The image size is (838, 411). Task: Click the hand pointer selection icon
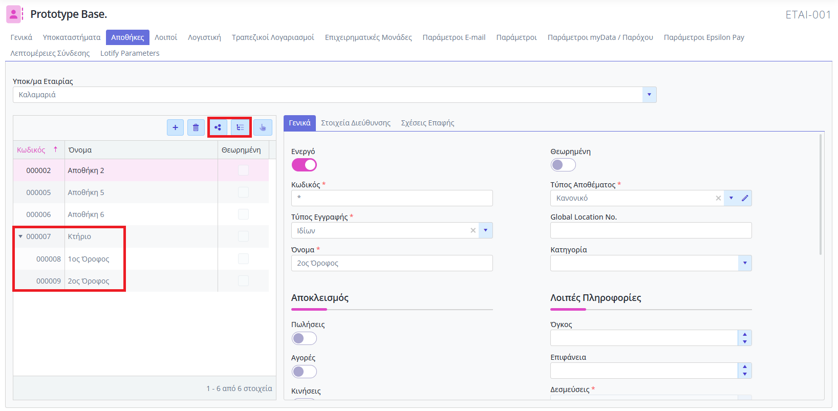[x=263, y=127]
